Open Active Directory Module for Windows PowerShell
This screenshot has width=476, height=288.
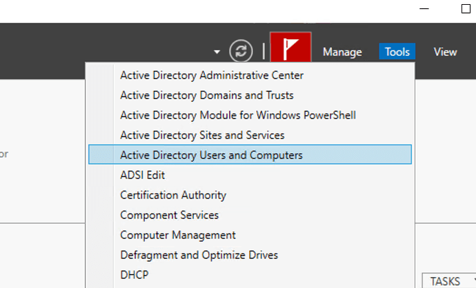click(238, 115)
